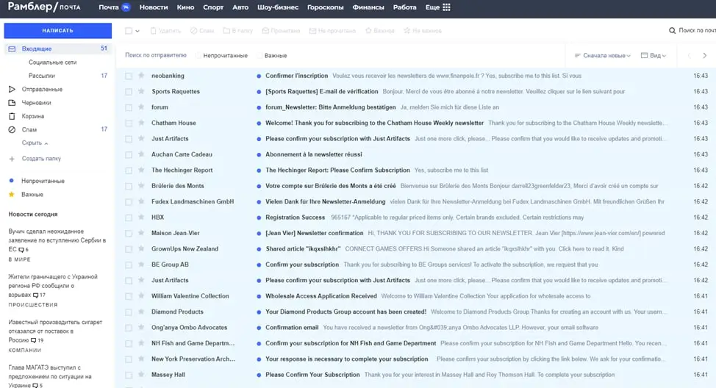Open the Социальные сети folder
716x388 pixels.
[52, 62]
